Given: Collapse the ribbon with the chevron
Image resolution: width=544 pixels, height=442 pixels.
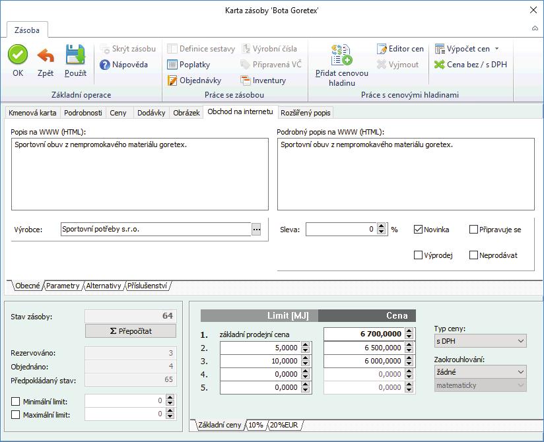Looking at the screenshot, I should pyautogui.click(x=535, y=28).
